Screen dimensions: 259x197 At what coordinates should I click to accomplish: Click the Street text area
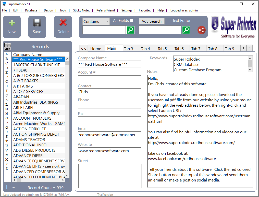click(x=110, y=176)
